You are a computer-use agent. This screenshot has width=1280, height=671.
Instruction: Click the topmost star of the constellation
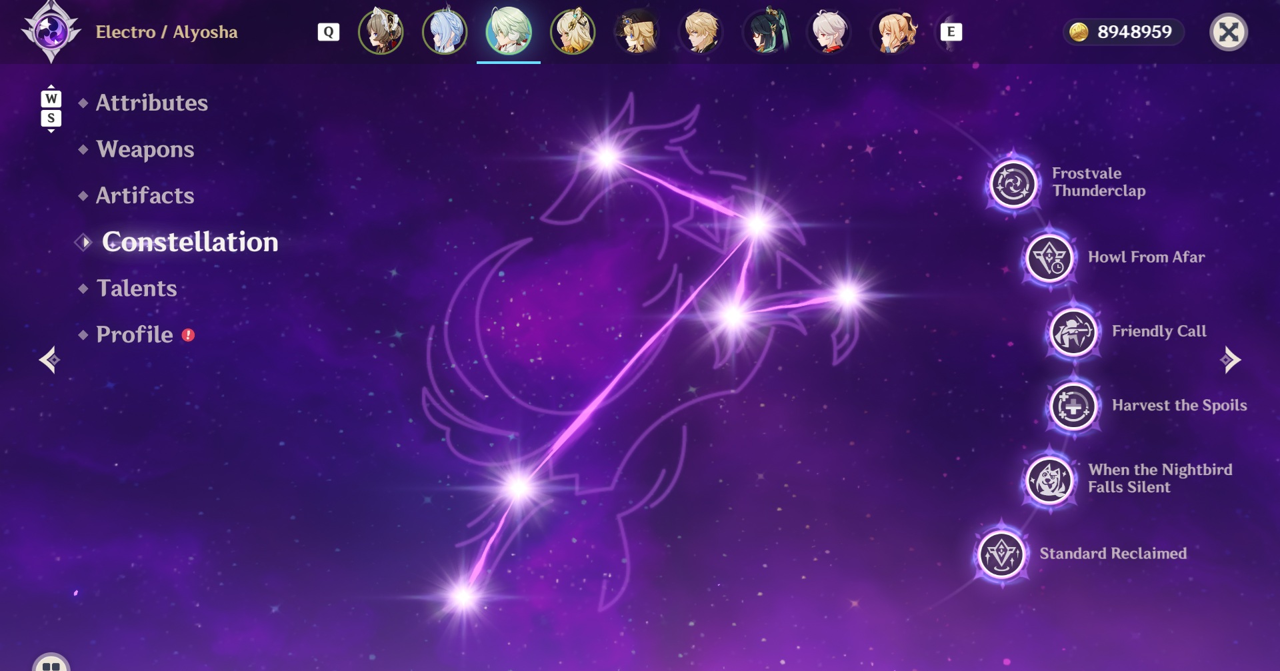click(x=607, y=157)
